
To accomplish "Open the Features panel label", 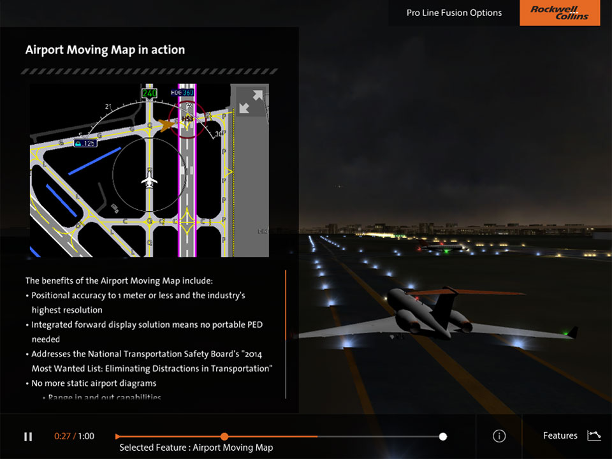I will [x=560, y=436].
